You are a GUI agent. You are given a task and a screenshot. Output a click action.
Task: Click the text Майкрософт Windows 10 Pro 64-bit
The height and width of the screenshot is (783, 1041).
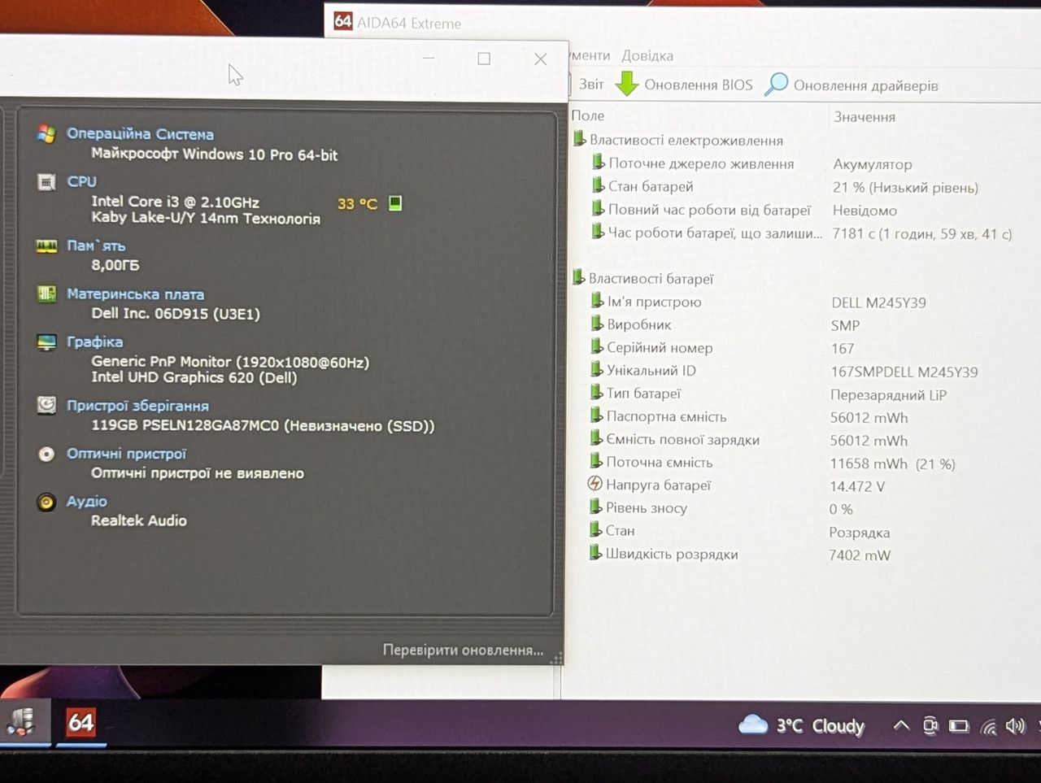click(215, 154)
